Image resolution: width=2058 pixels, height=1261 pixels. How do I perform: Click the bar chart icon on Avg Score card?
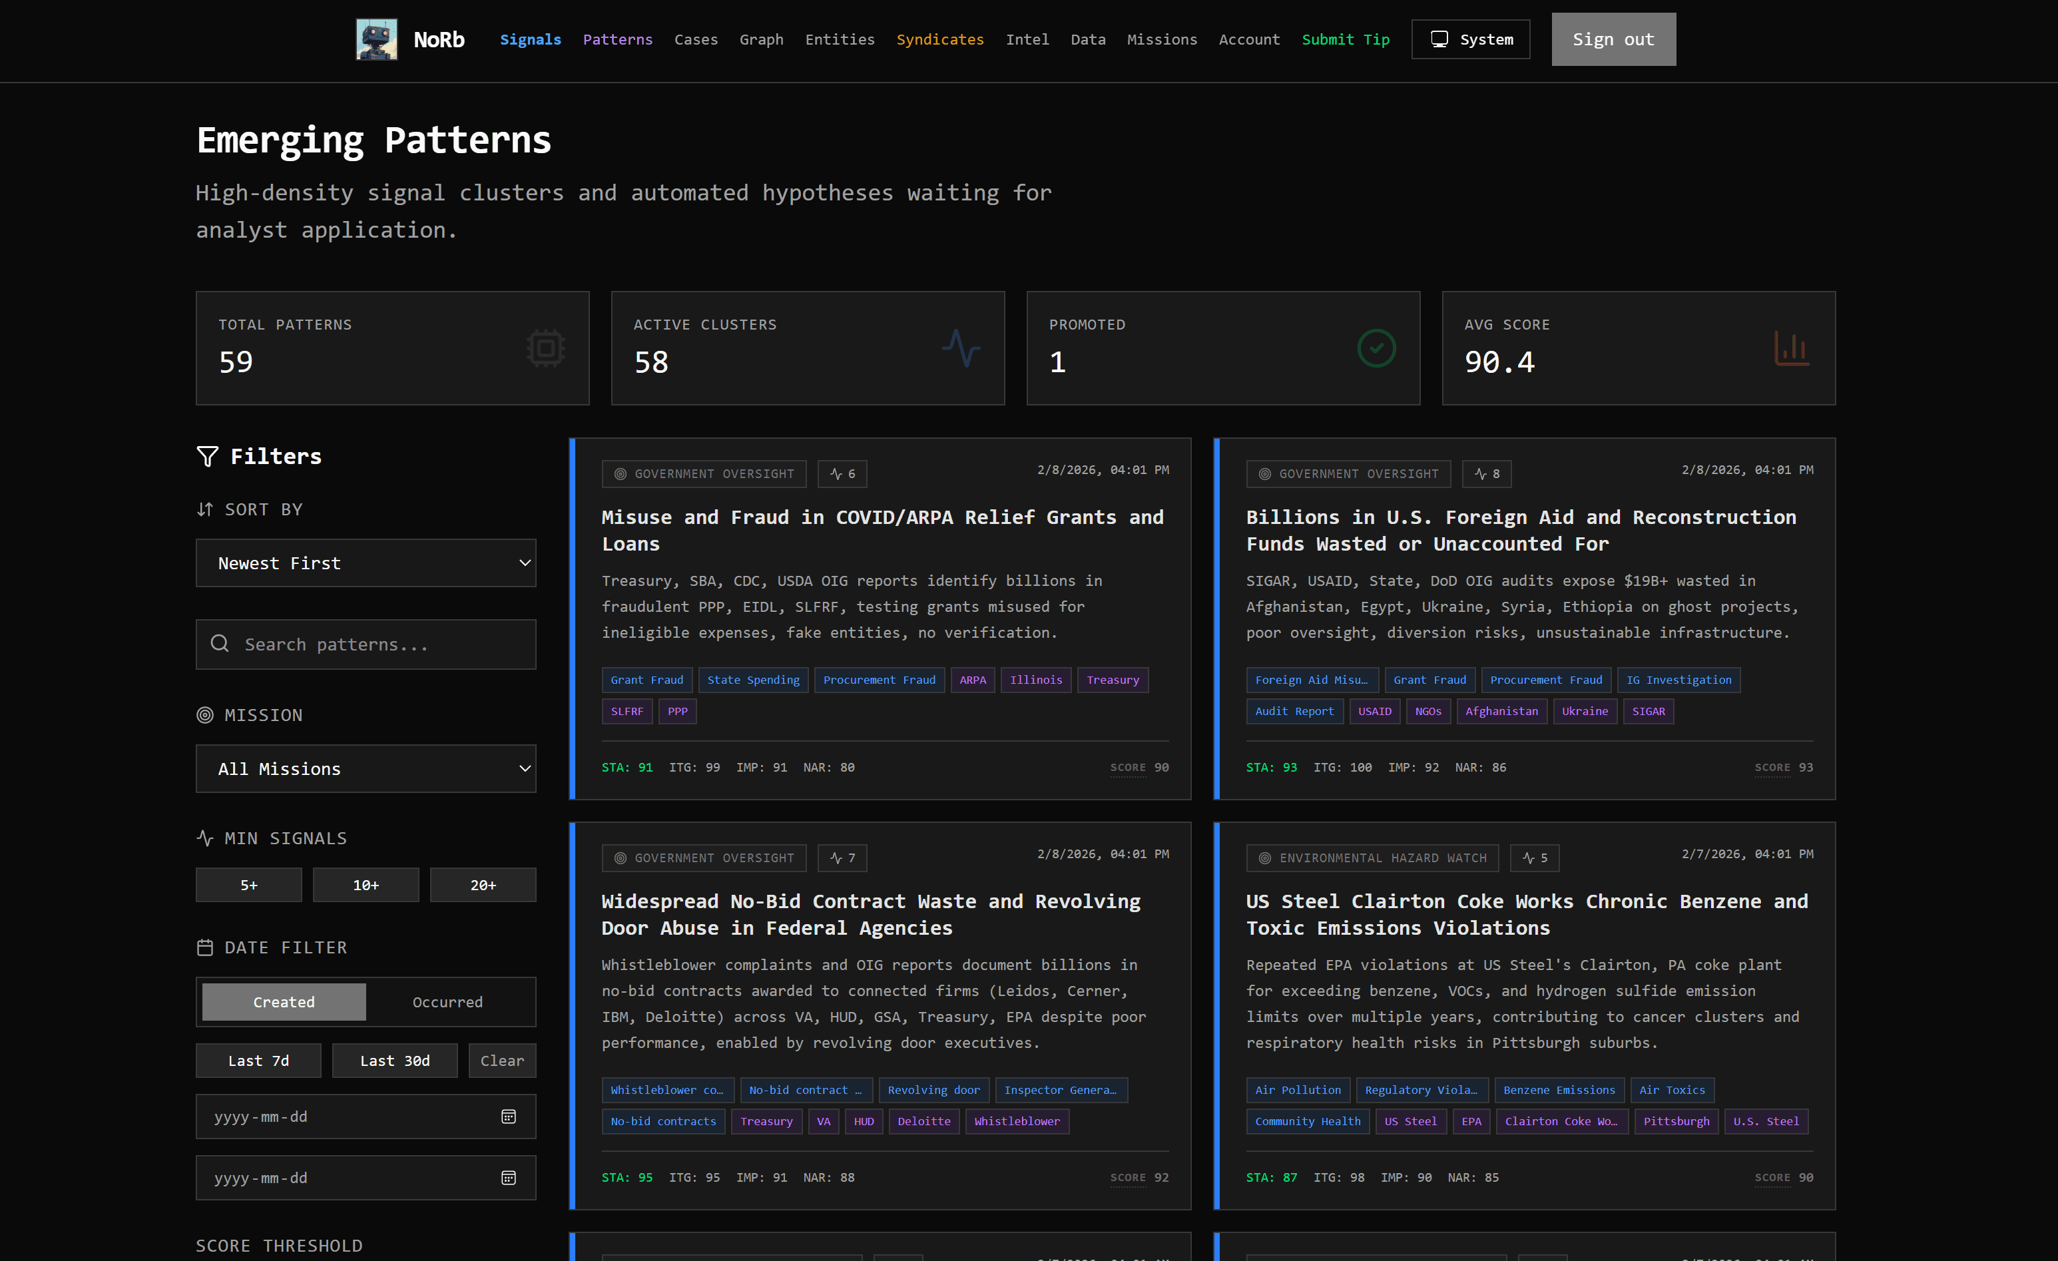pos(1791,348)
